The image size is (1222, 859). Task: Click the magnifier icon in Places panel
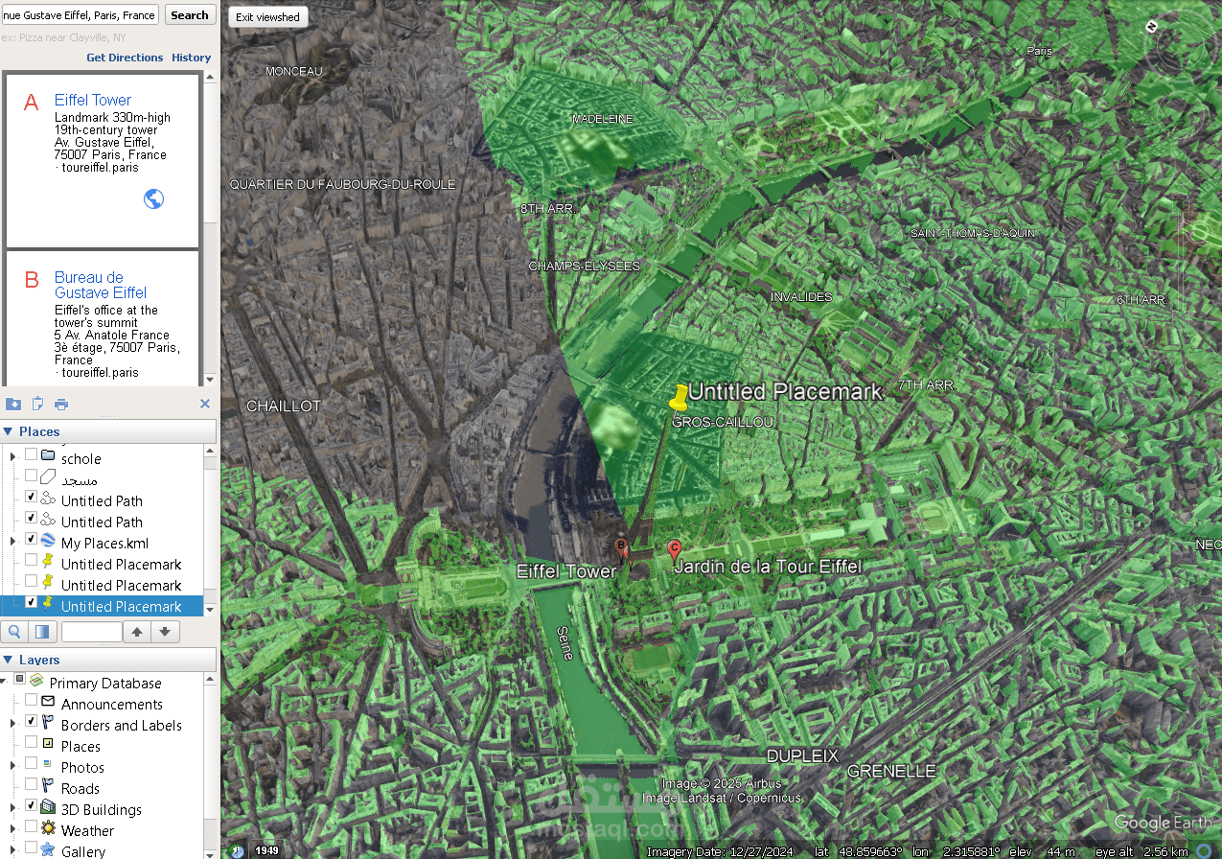pyautogui.click(x=14, y=632)
